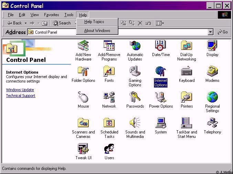Click the Go button
Screen dimensions: 233x174
click(223, 32)
